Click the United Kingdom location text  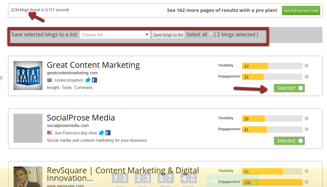tap(69, 80)
